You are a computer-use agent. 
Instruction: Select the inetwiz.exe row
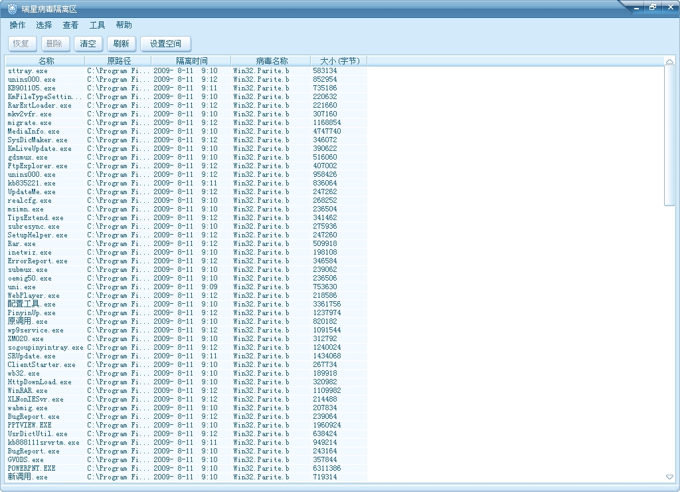coord(187,252)
